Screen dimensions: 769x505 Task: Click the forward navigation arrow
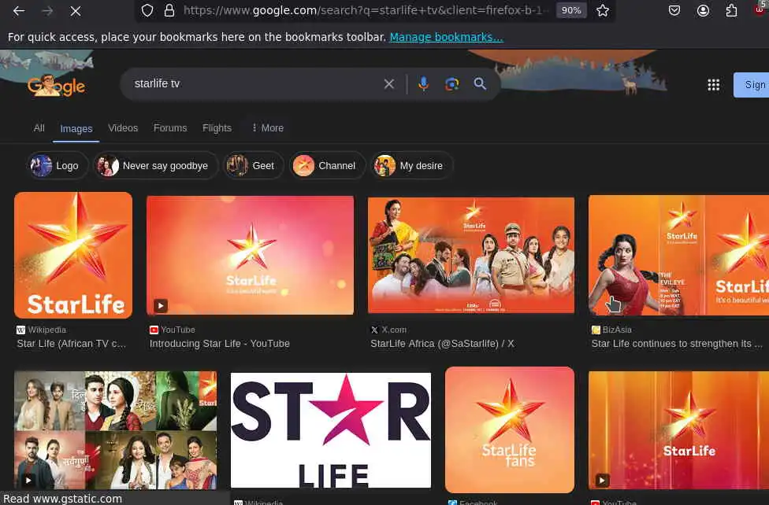47,11
